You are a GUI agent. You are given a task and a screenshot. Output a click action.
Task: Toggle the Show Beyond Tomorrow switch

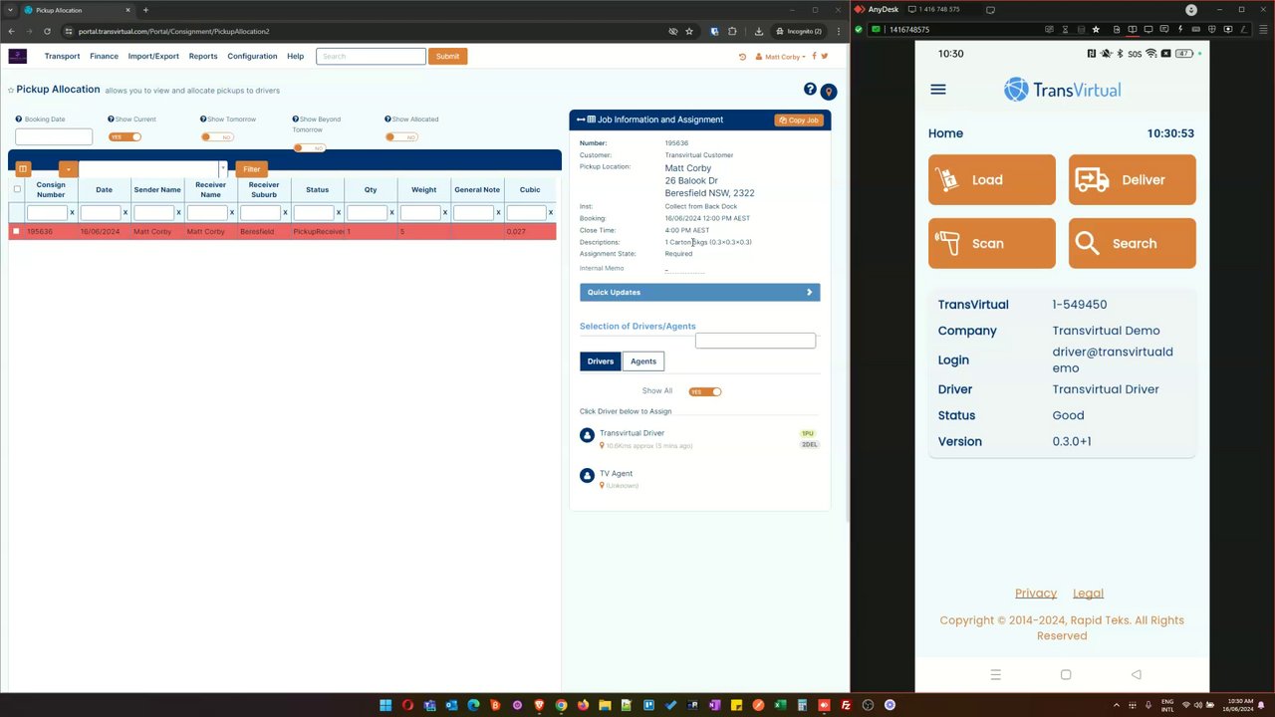point(310,147)
